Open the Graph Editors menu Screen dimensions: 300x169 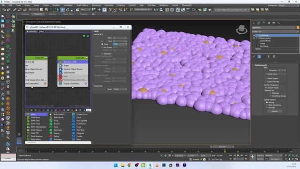pyautogui.click(x=82, y=5)
